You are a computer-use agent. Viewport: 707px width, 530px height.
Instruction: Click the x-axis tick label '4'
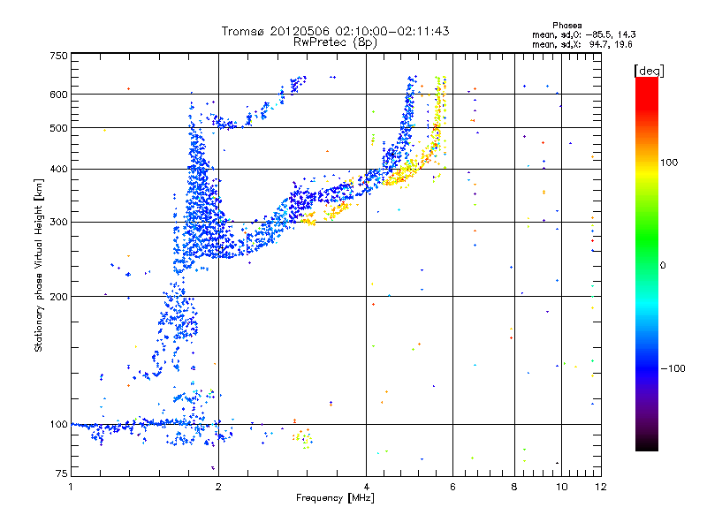pyautogui.click(x=366, y=487)
